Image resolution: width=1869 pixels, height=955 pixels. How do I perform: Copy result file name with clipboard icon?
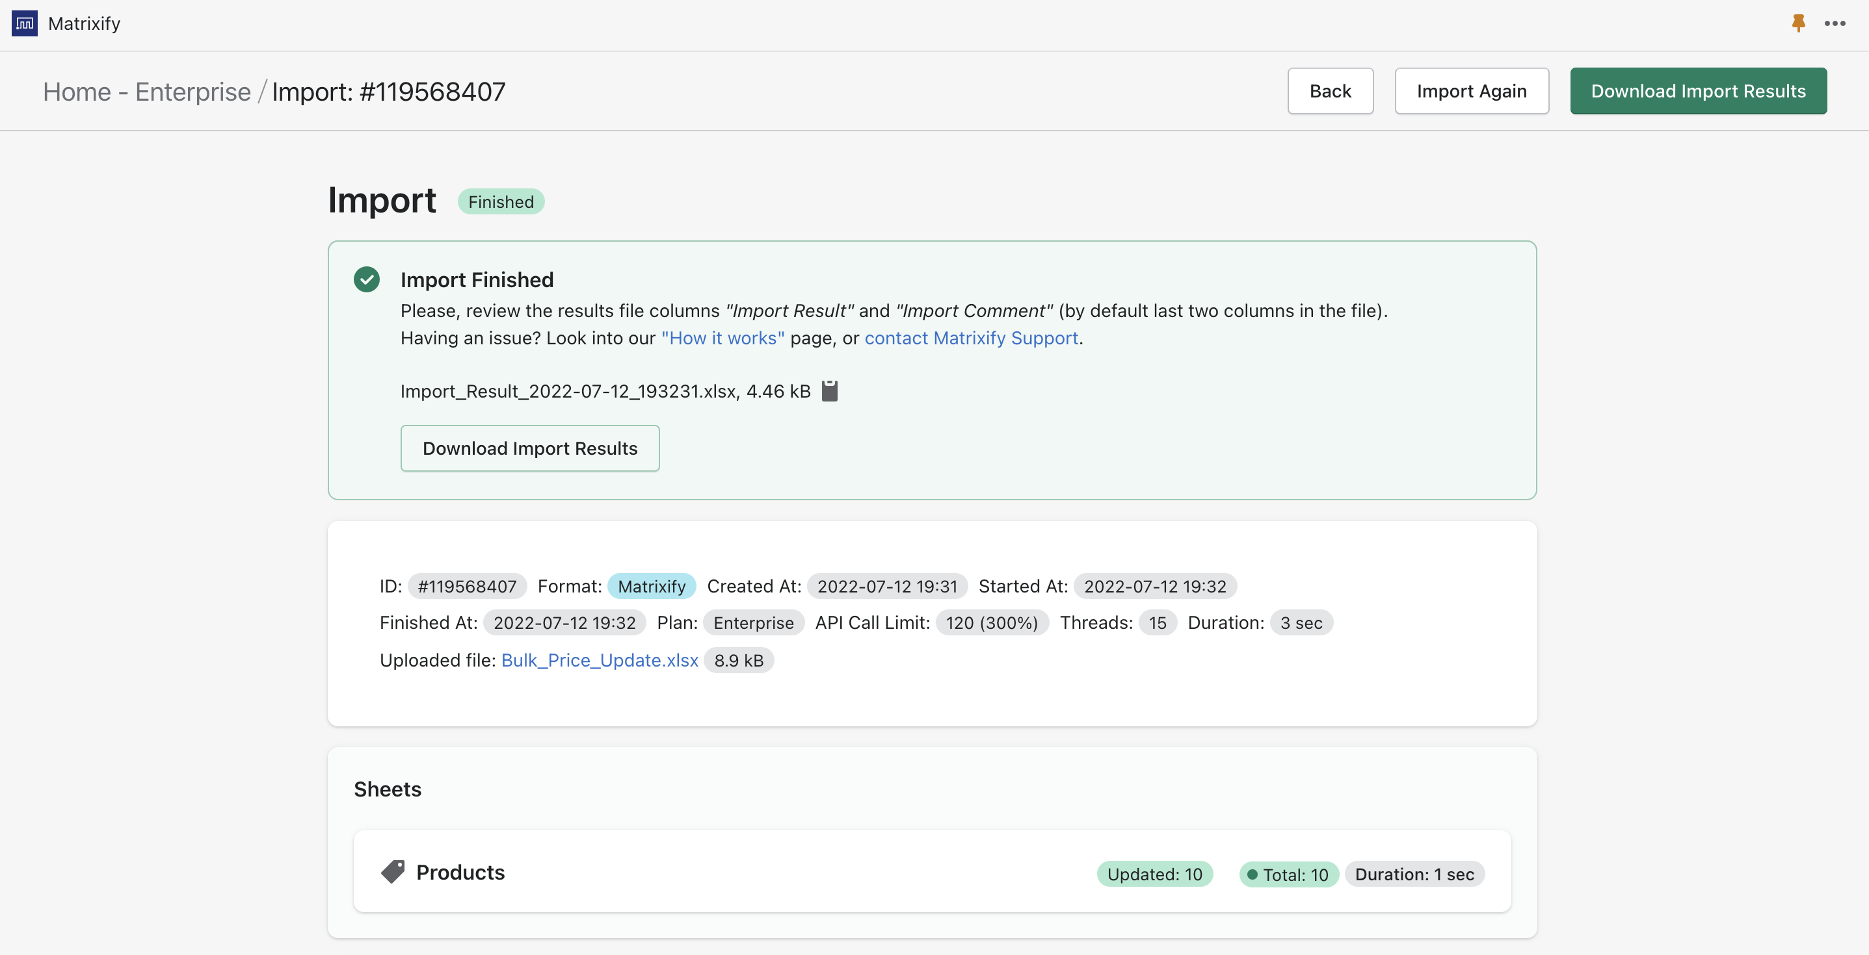[829, 391]
